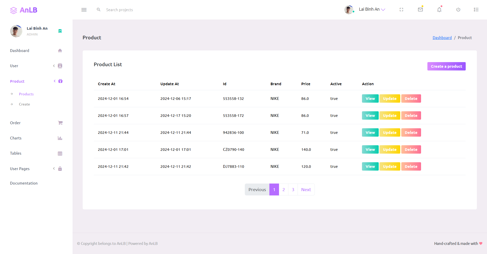This screenshot has width=487, height=254.
Task: Click the search magnifier icon
Action: (x=99, y=10)
